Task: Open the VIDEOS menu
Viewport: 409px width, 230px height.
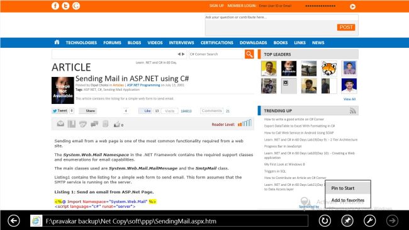Action: tap(155, 43)
